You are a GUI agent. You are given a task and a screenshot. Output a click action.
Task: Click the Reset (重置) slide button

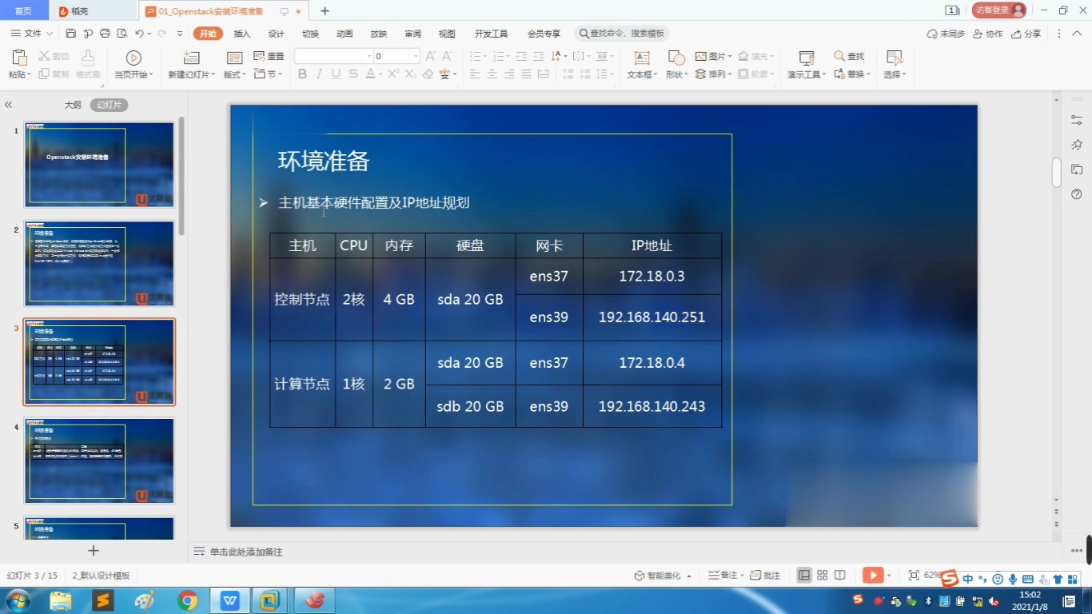(x=269, y=57)
